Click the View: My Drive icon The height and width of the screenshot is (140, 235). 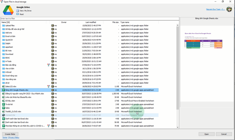pos(17,11)
